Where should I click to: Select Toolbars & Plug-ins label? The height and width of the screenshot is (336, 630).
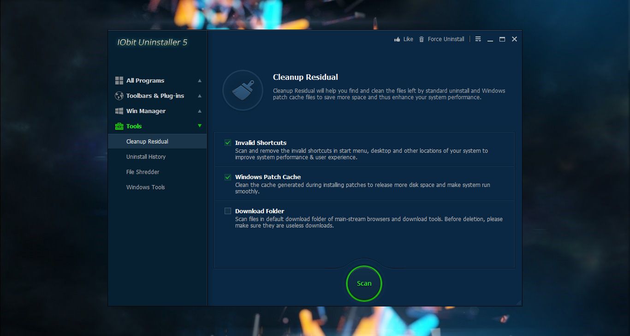pos(155,96)
